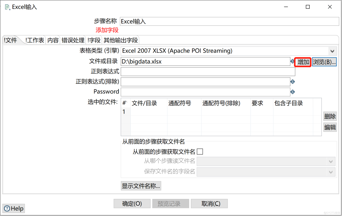Click the 通配符号(排除) column header
This screenshot has width=342, height=216.
tap(226, 103)
